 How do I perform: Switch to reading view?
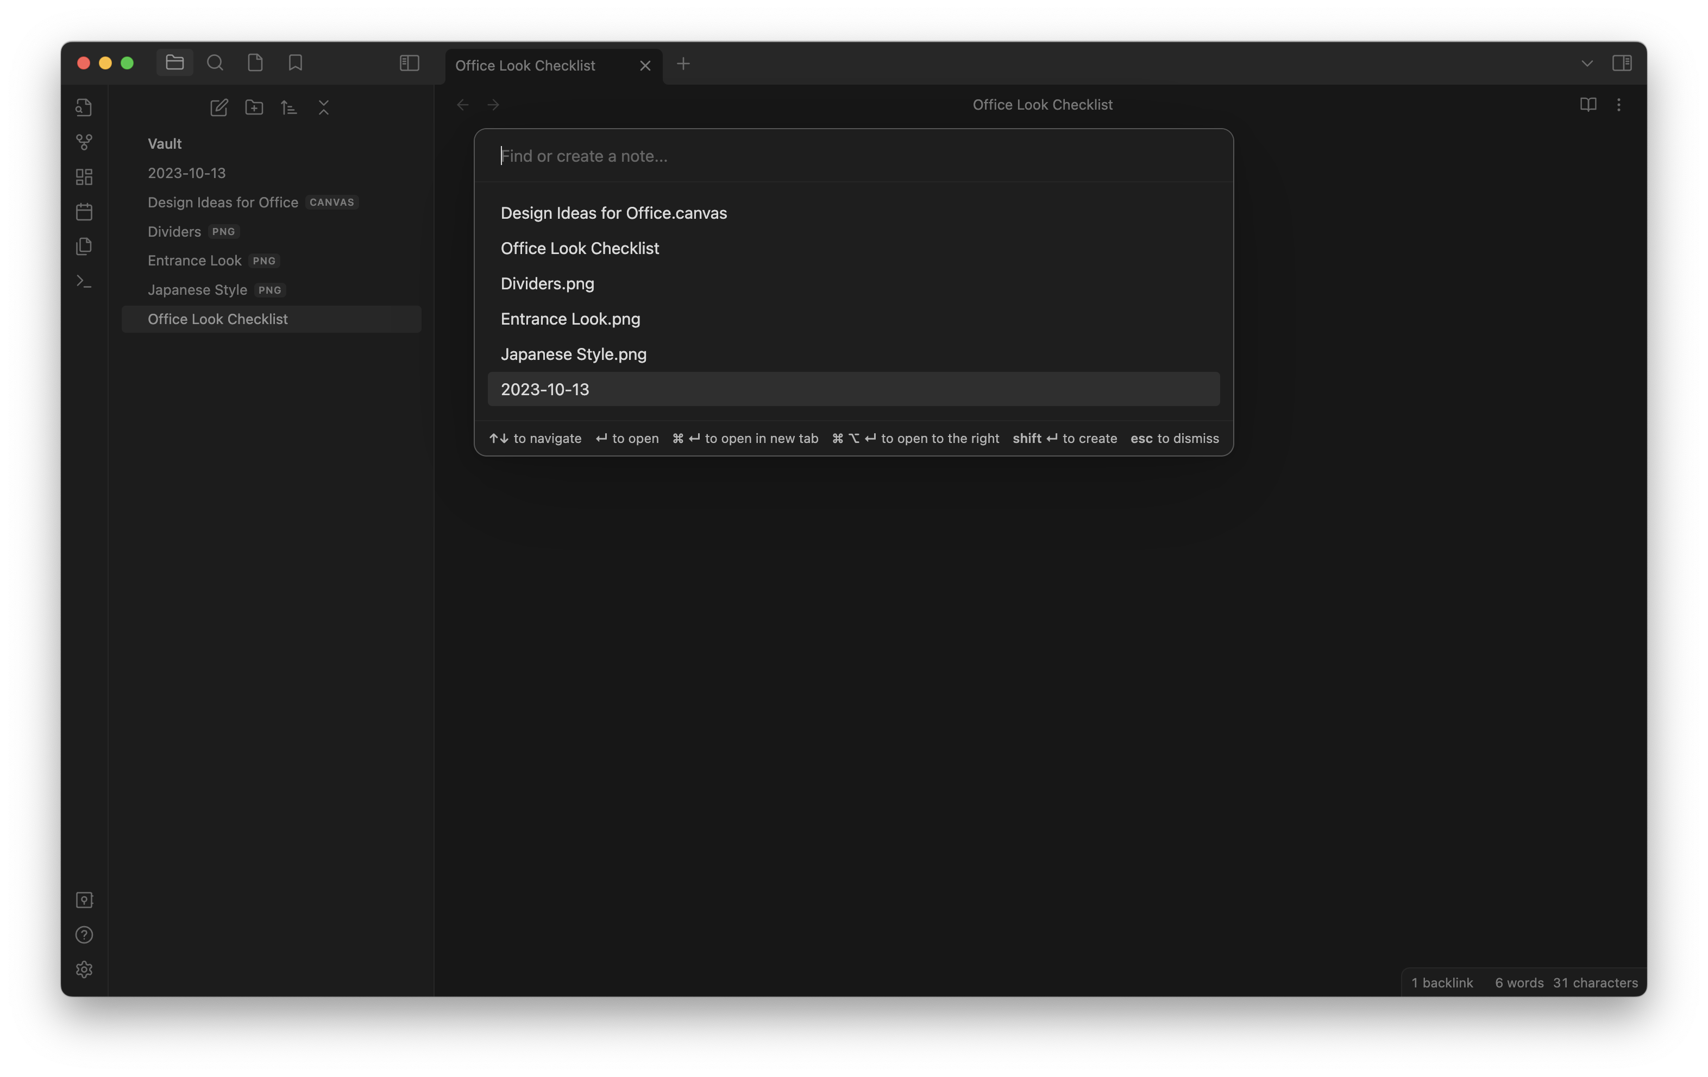click(x=1588, y=104)
